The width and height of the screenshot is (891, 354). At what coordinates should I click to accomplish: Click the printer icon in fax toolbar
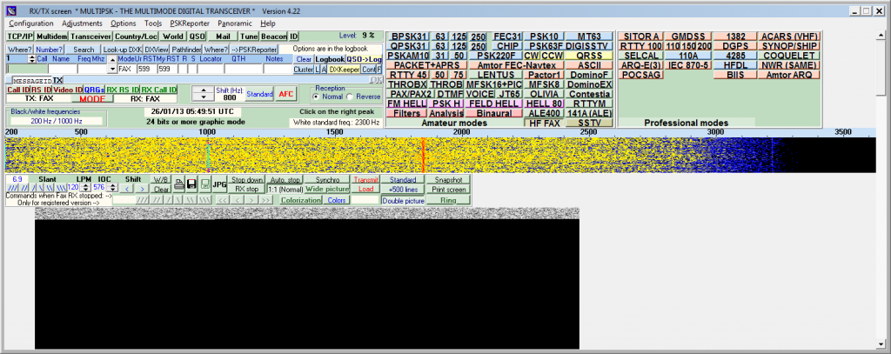pyautogui.click(x=179, y=184)
